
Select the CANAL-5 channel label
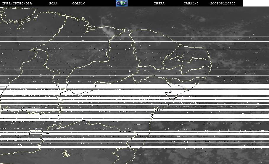click(191, 4)
